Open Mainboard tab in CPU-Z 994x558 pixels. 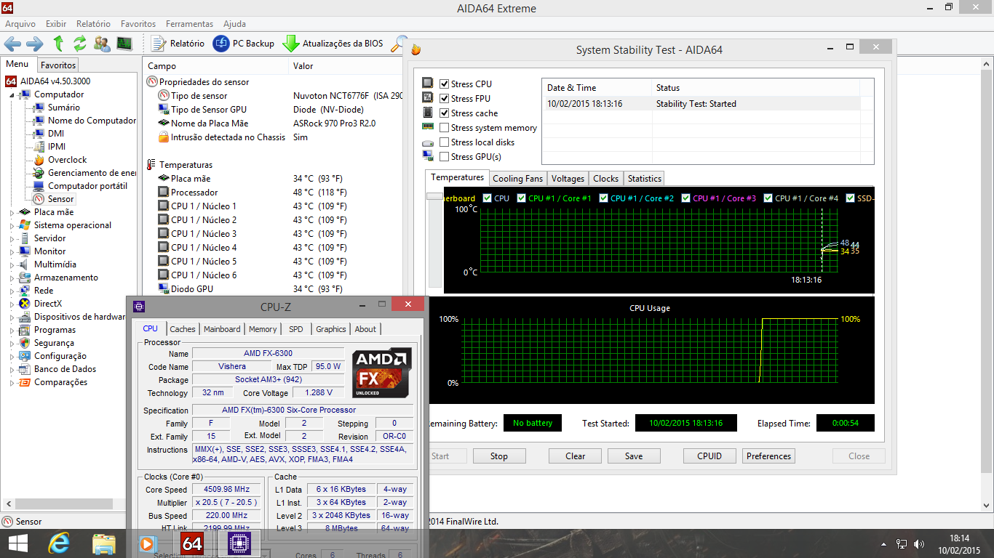click(x=222, y=329)
